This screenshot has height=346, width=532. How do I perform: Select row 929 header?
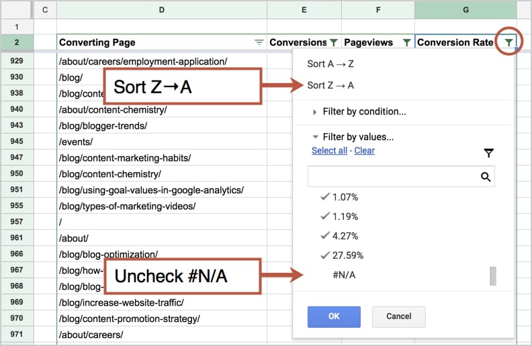[17, 61]
